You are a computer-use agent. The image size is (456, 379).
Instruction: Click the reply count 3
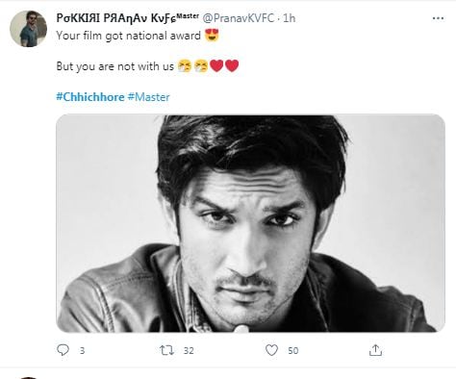(82, 351)
